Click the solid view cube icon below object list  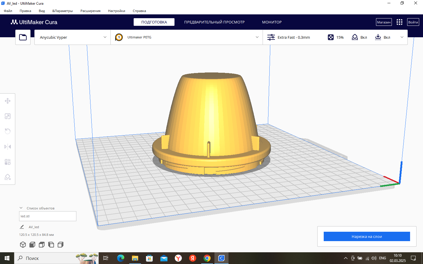pos(23,244)
